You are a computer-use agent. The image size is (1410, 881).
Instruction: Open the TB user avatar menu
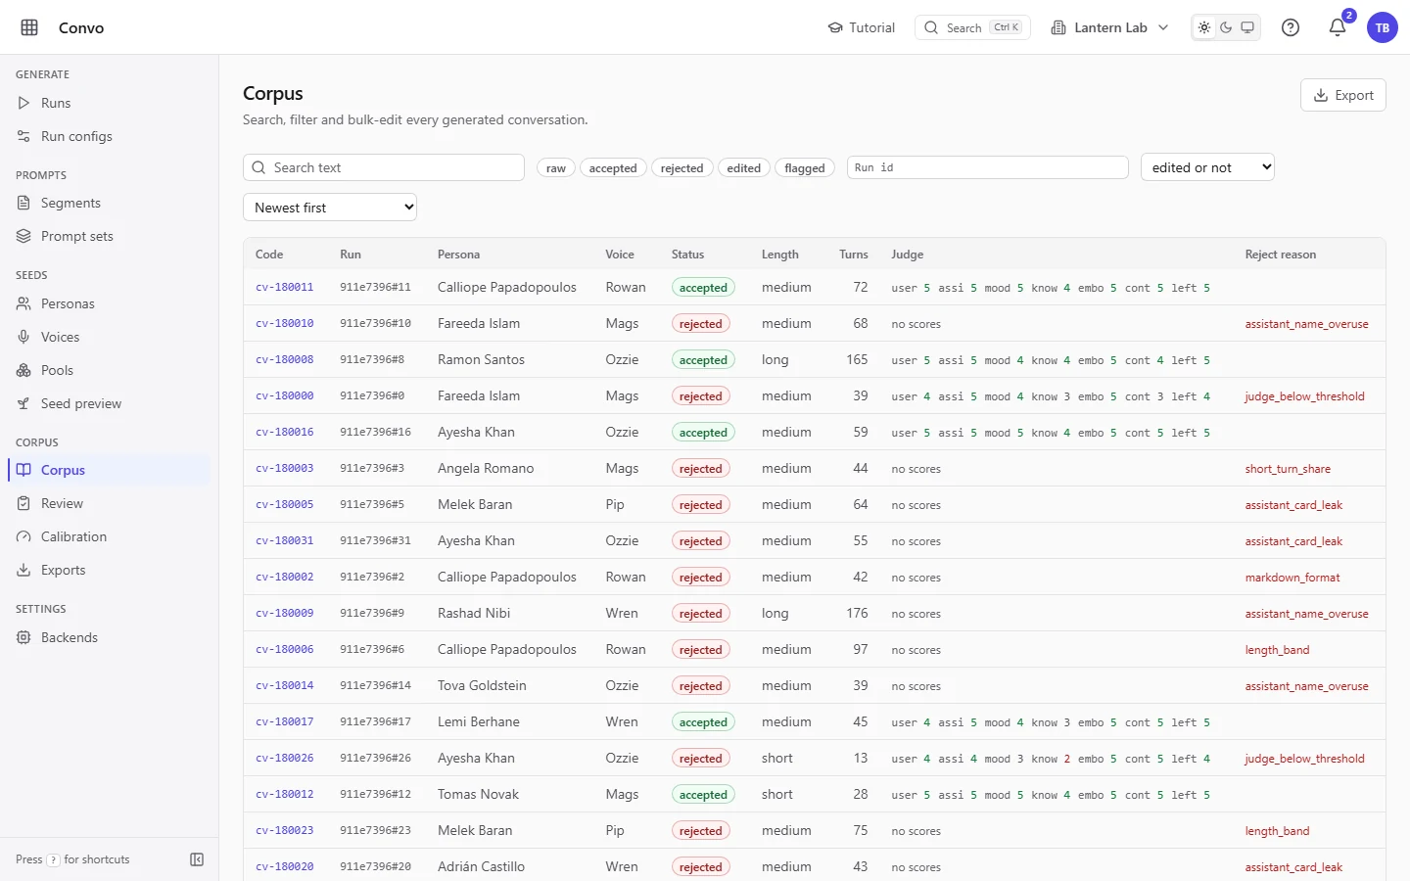pyautogui.click(x=1383, y=27)
